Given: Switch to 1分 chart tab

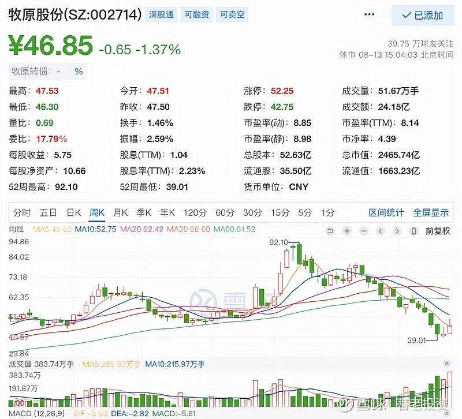Looking at the screenshot, I should coord(327,212).
